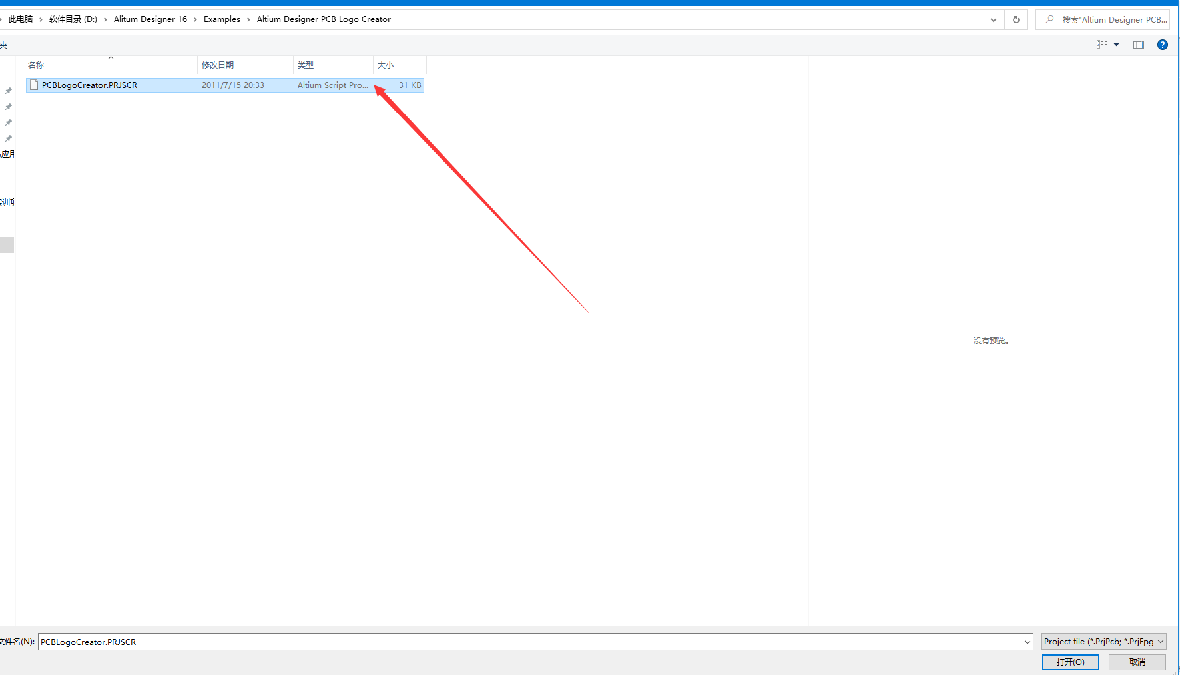Click the first pin icon in sidebar
The image size is (1180, 675).
(9, 91)
